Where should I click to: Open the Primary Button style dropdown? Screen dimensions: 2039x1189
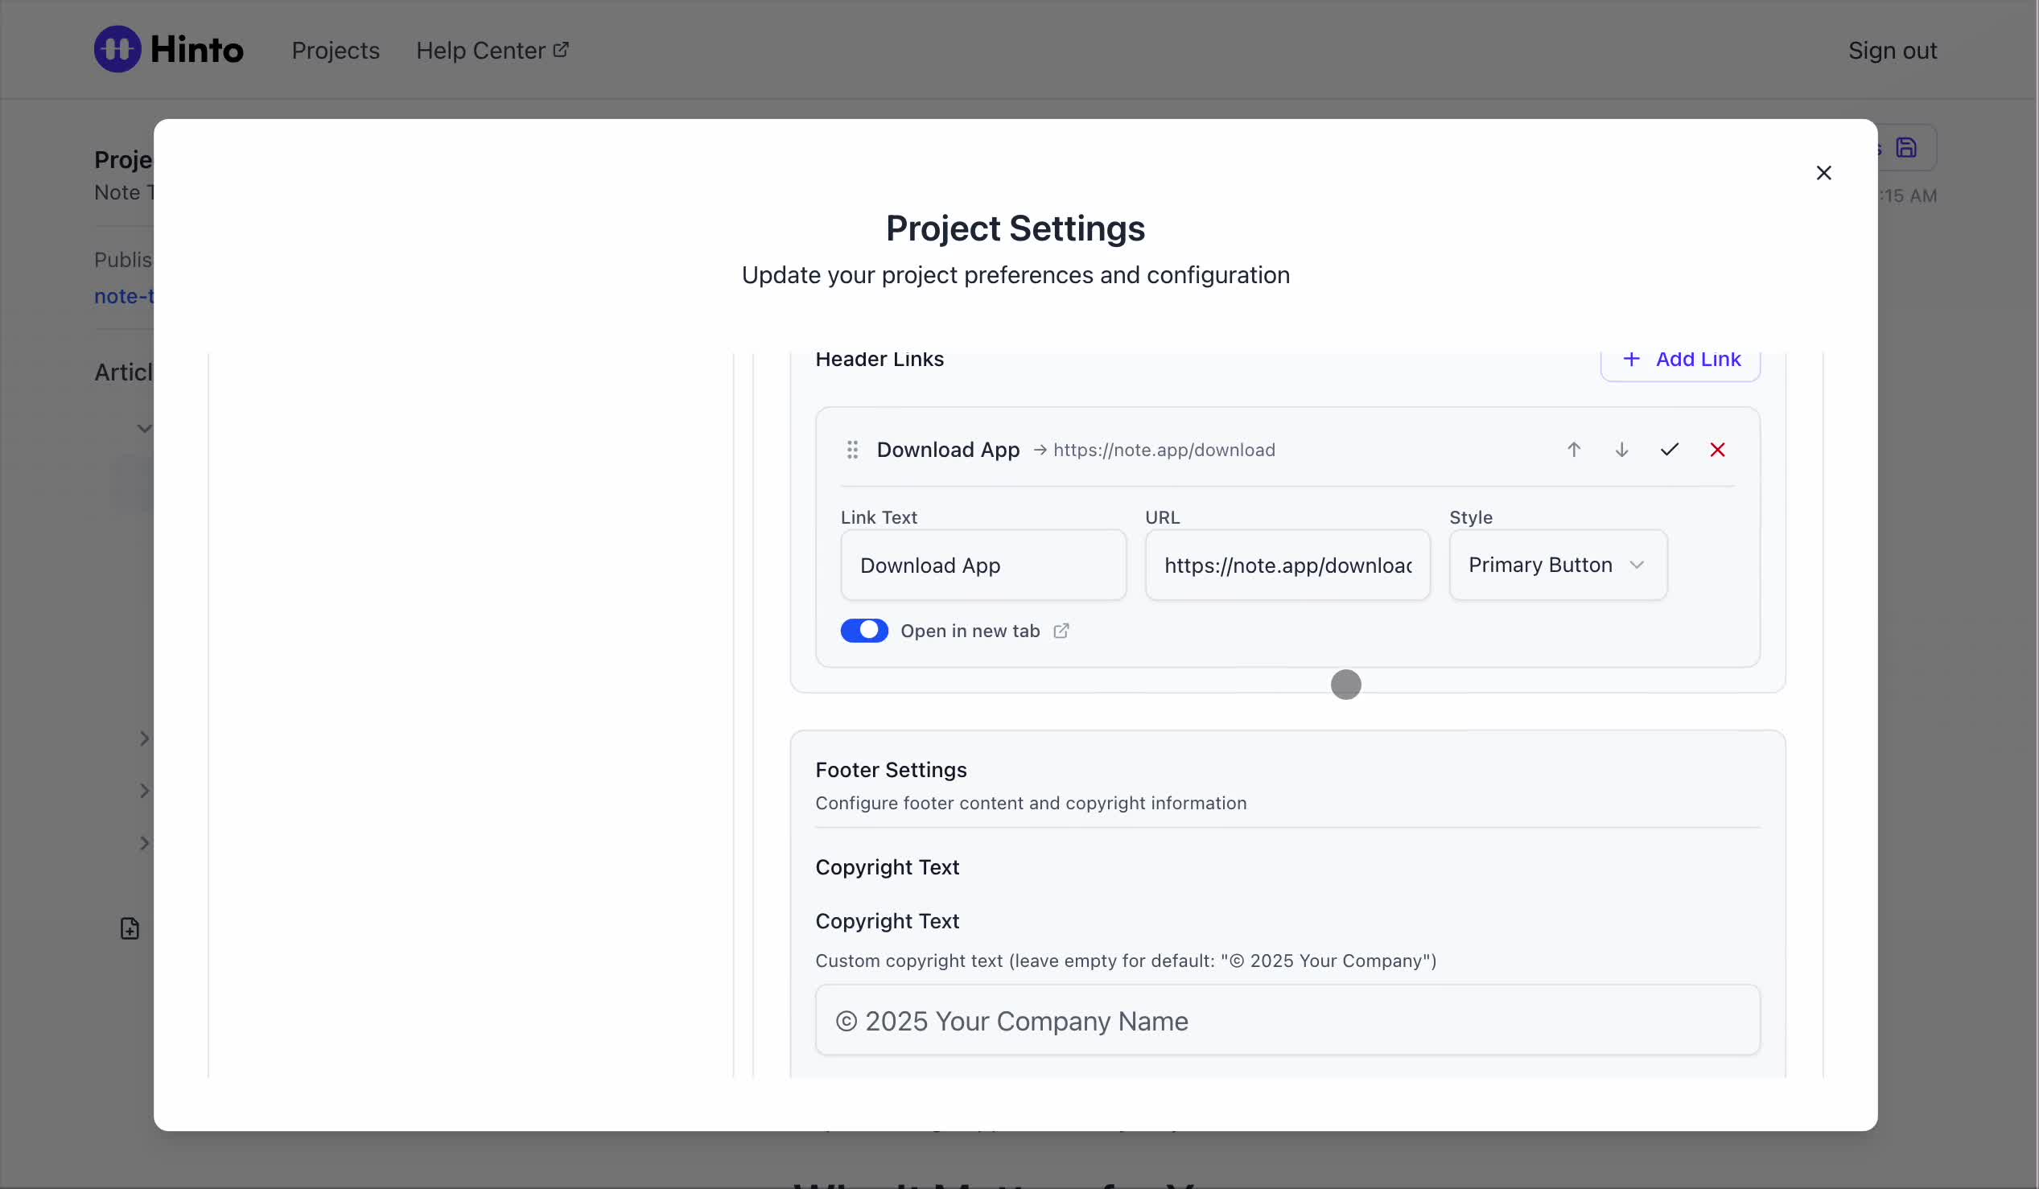[x=1557, y=566]
